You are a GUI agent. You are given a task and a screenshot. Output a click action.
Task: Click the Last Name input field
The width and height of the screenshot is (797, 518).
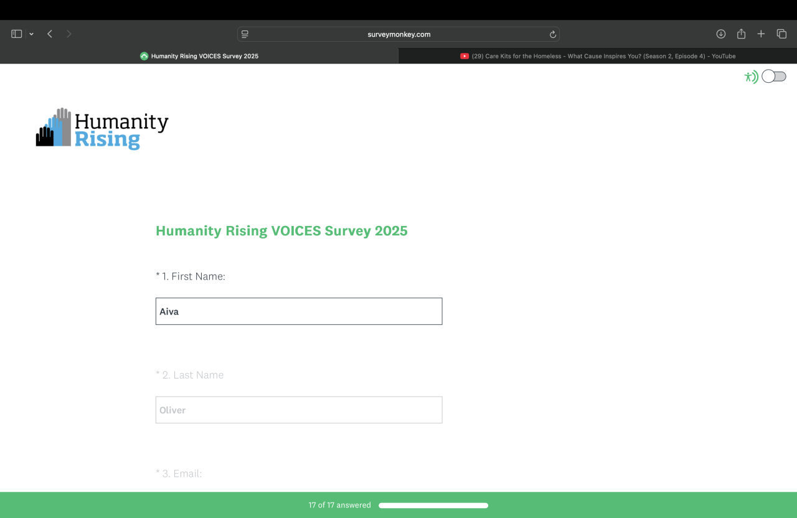pos(299,410)
